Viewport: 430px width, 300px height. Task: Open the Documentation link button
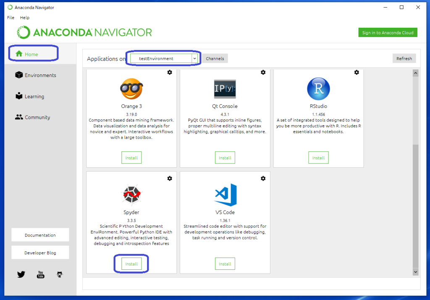[40, 235]
